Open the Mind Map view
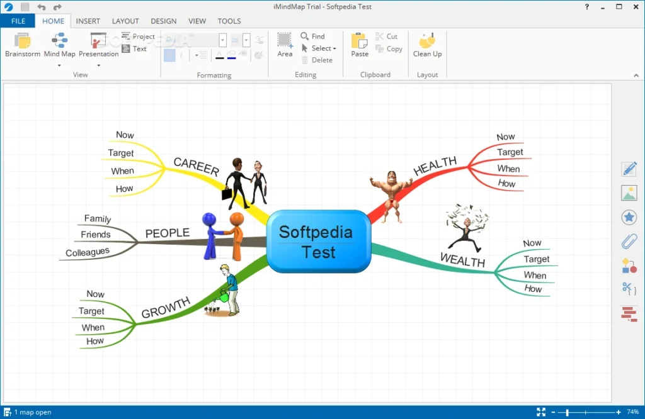The width and height of the screenshot is (645, 419). [x=60, y=45]
